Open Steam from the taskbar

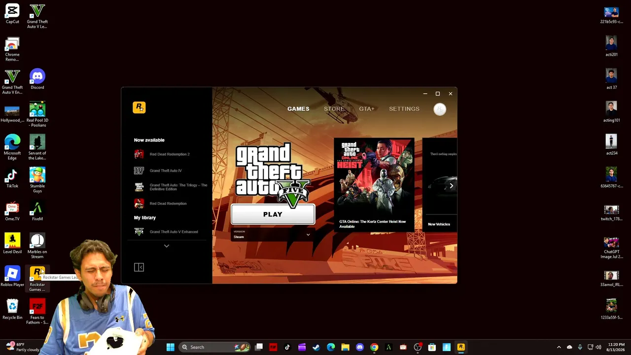click(x=316, y=347)
